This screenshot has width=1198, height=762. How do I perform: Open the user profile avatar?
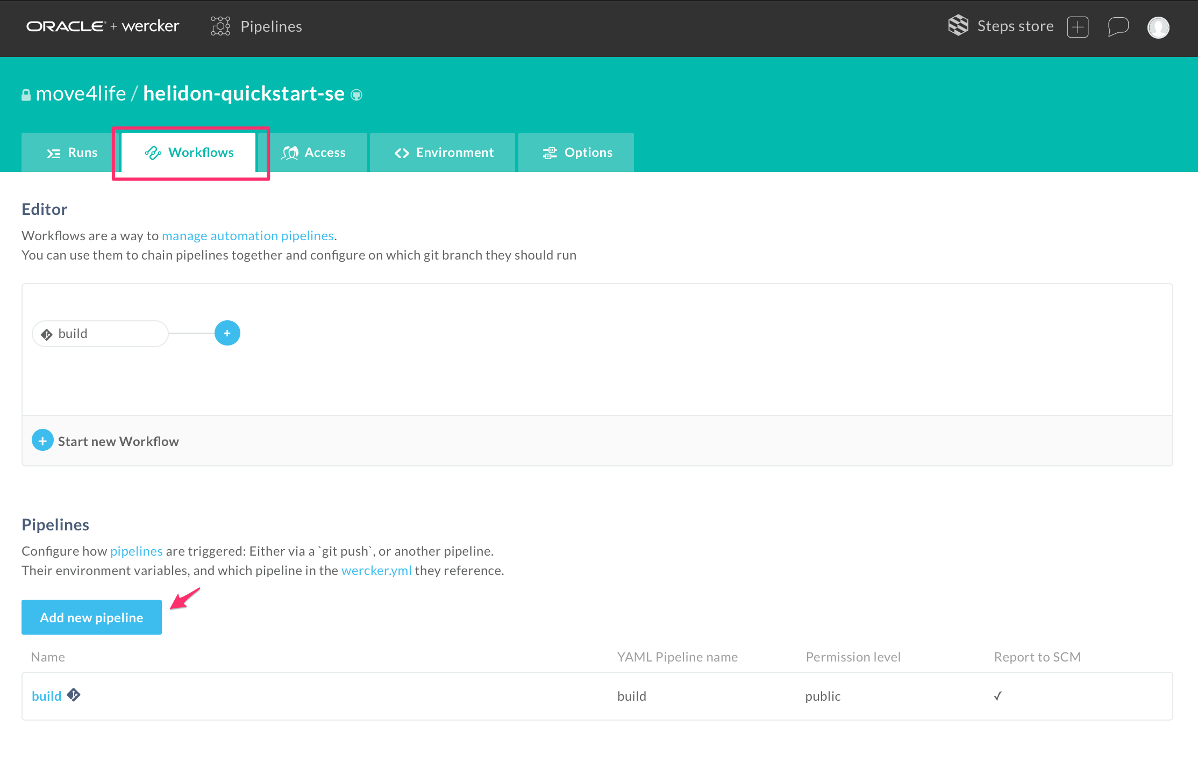click(1158, 27)
